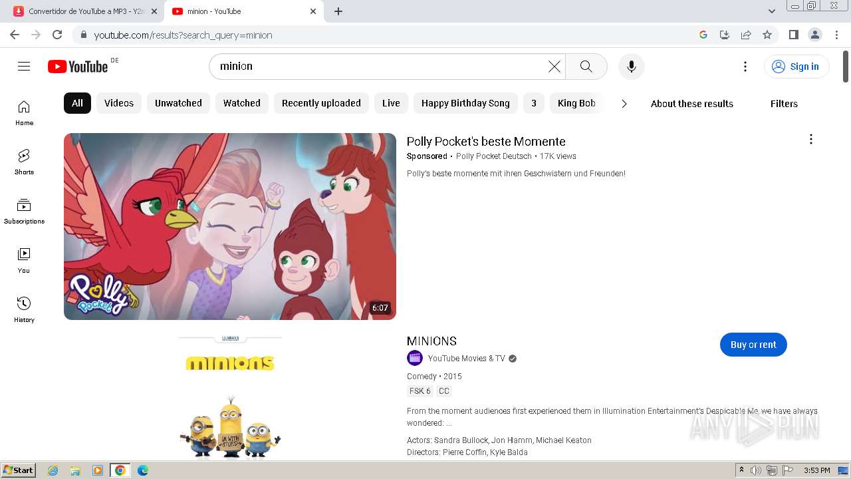This screenshot has width=851, height=479.
Task: Click the install/download icon in address bar
Action: [725, 35]
